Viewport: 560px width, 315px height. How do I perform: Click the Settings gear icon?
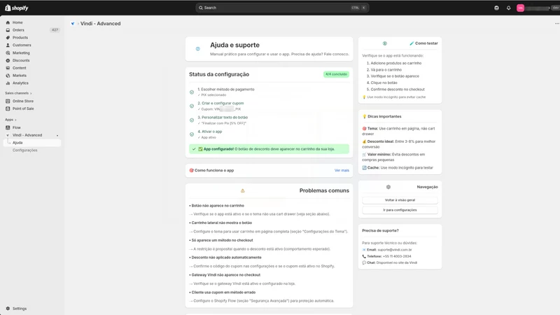tap(8, 309)
